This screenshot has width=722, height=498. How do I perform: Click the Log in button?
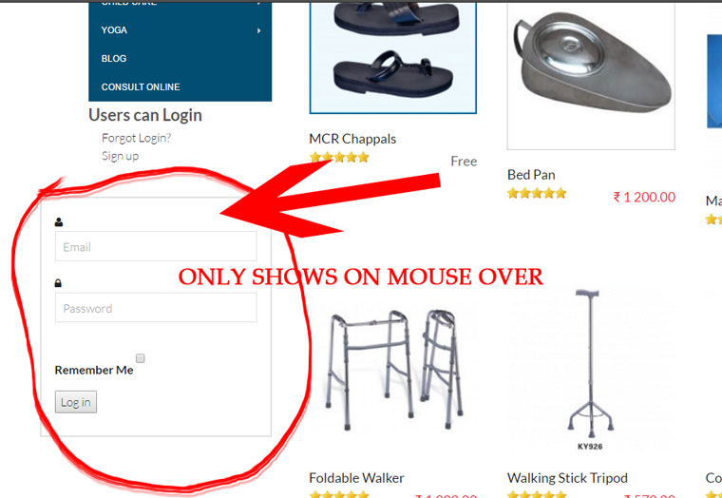[76, 402]
